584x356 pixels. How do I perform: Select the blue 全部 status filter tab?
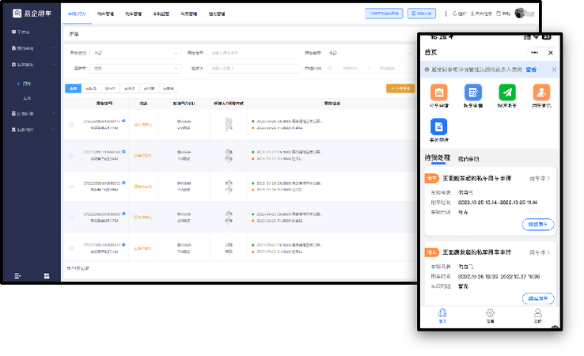click(x=73, y=89)
